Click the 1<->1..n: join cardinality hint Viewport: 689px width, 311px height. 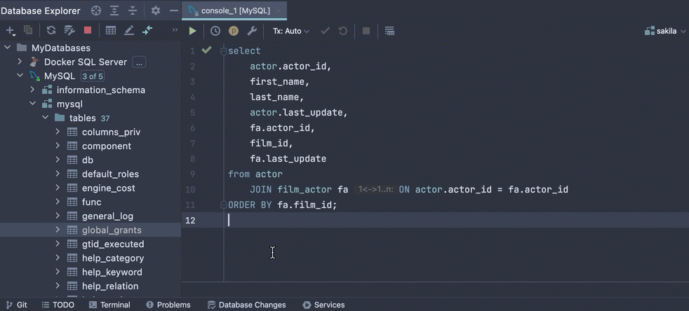375,190
